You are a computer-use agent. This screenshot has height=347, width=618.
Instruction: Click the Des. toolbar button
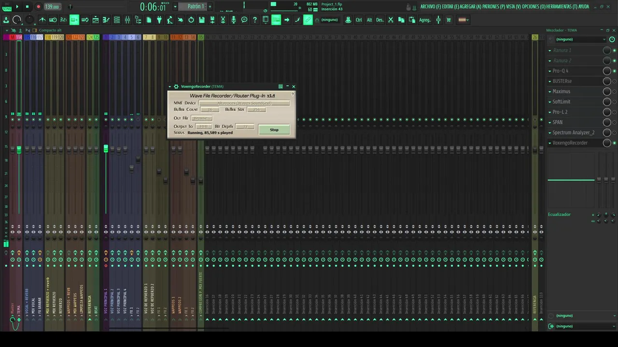380,20
